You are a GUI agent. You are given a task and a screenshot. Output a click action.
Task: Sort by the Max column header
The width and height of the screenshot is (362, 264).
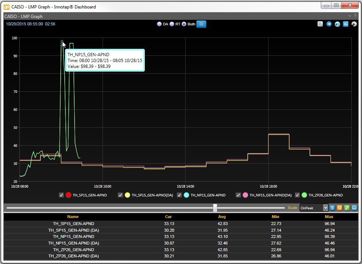point(329,217)
